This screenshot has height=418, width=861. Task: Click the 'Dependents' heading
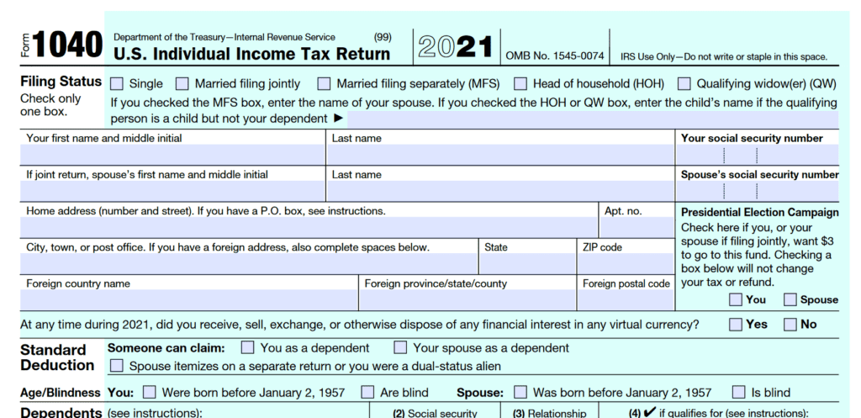click(61, 412)
